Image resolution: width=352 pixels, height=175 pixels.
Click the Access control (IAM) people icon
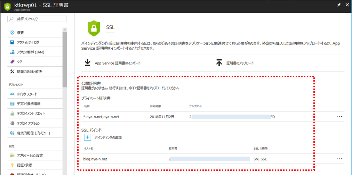click(12, 52)
